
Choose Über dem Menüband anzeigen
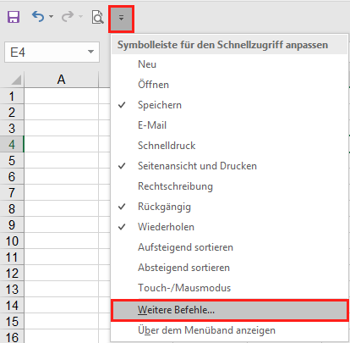229,330
